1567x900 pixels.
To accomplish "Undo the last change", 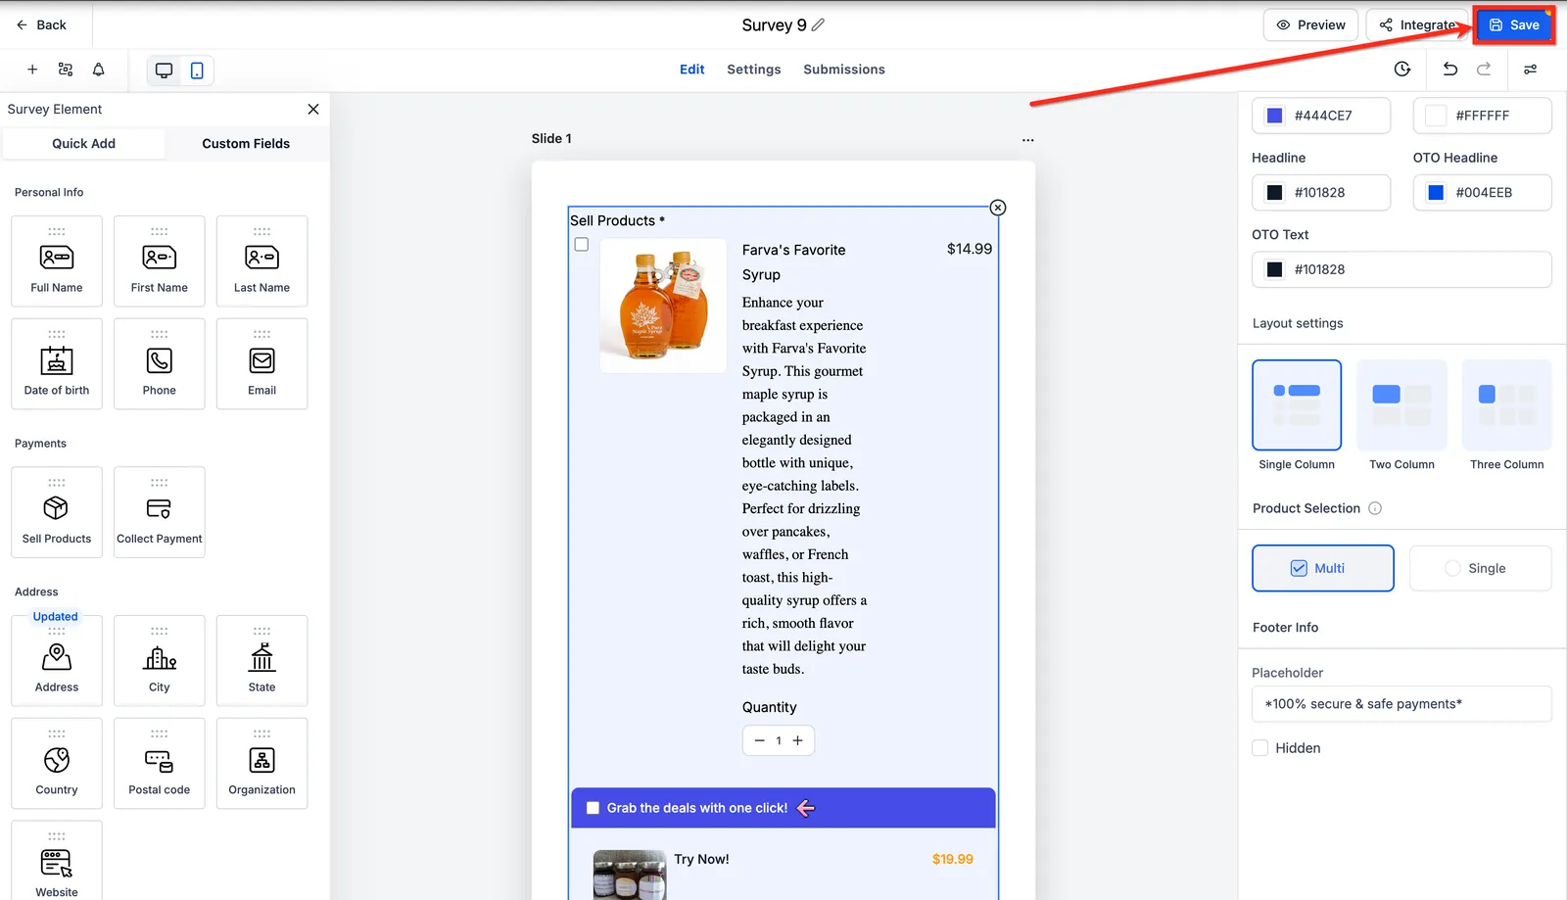I will click(x=1450, y=69).
